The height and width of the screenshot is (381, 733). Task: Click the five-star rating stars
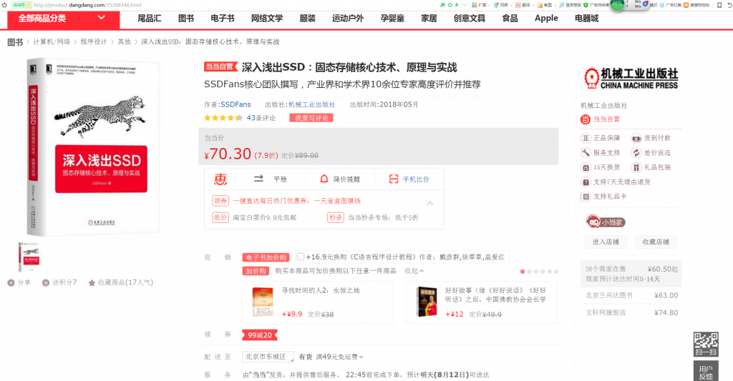click(x=223, y=118)
